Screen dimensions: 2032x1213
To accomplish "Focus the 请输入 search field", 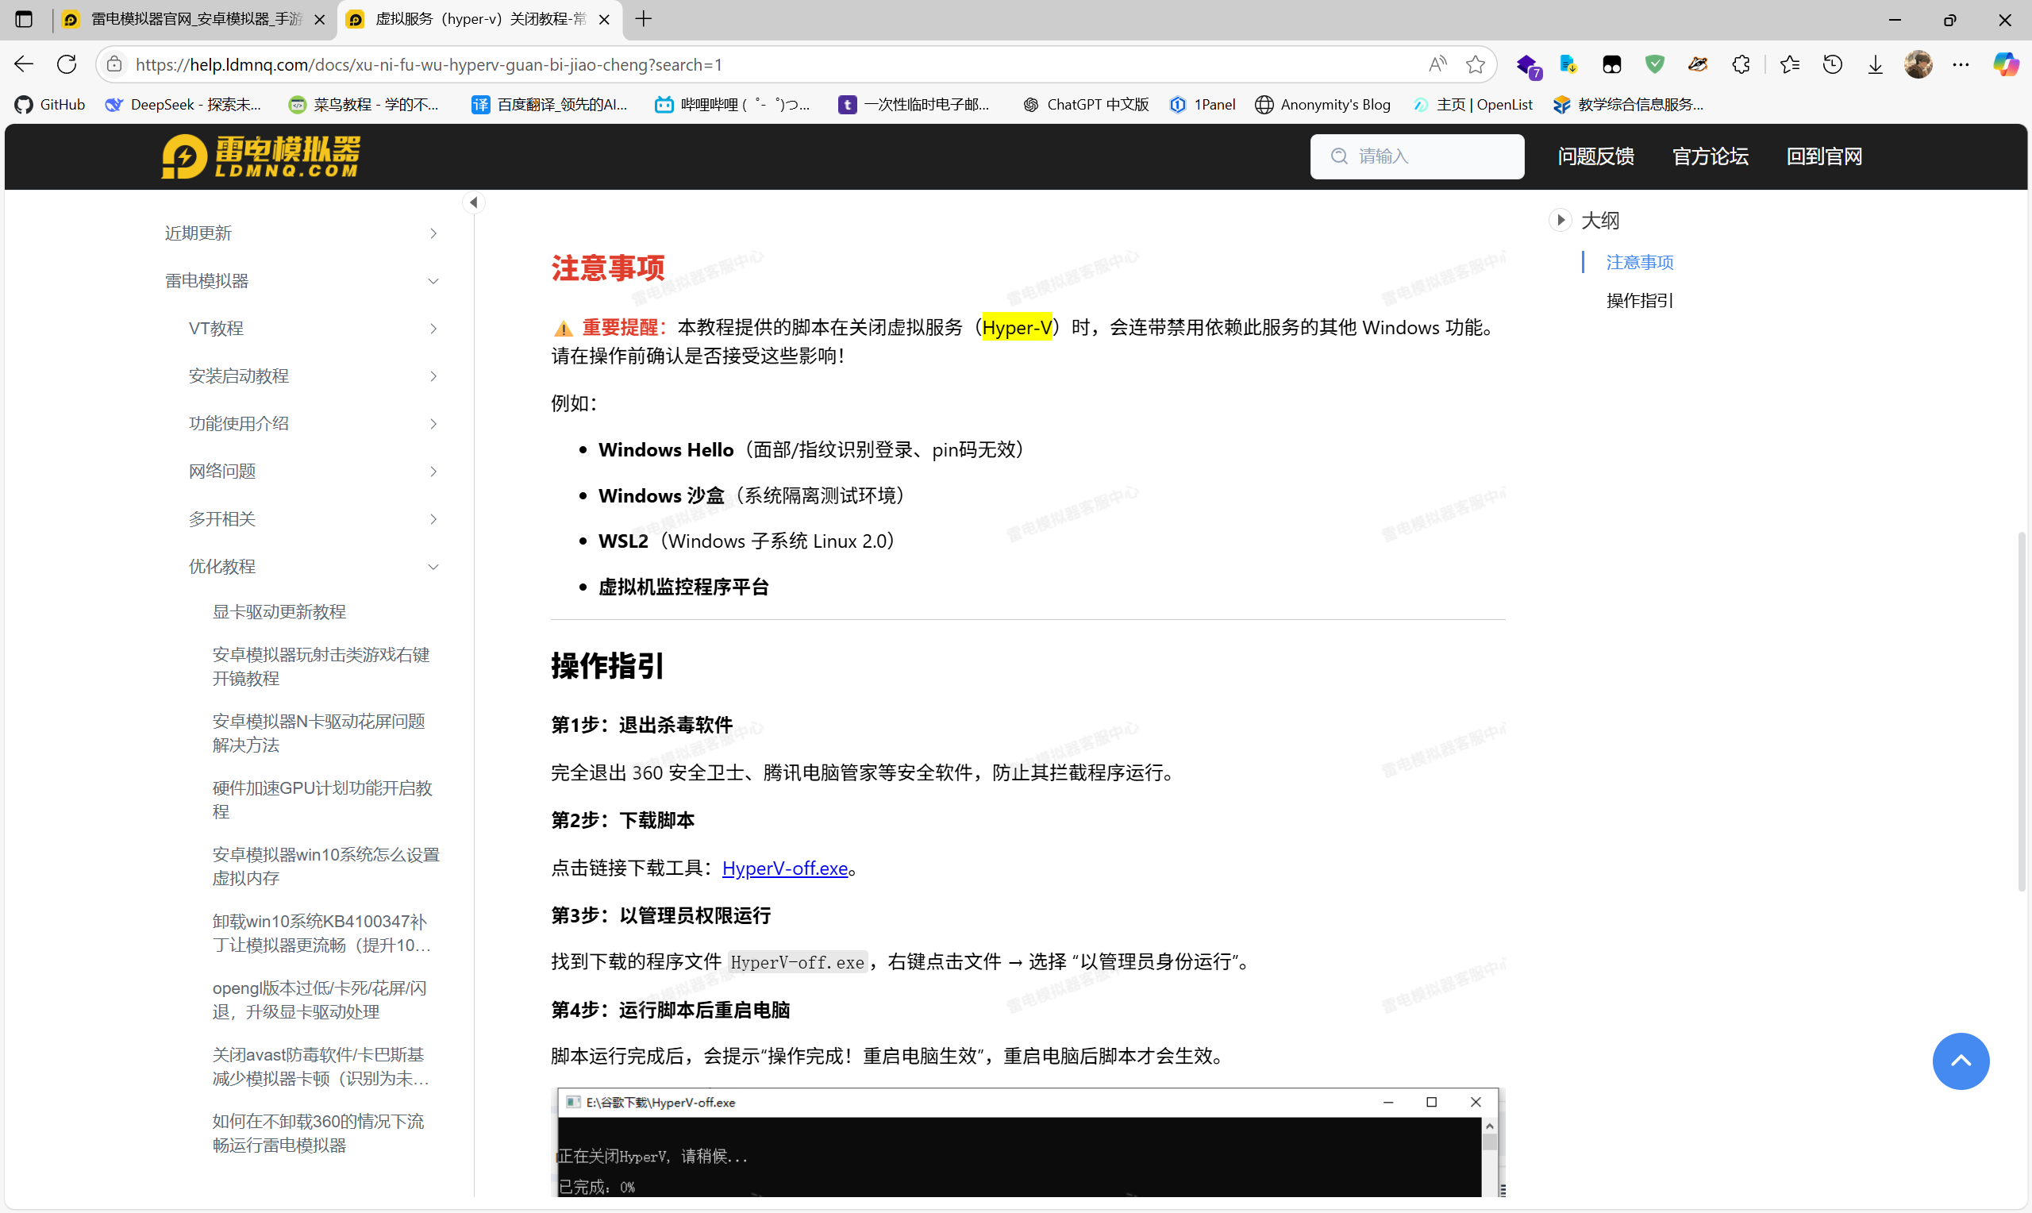I will [x=1417, y=156].
